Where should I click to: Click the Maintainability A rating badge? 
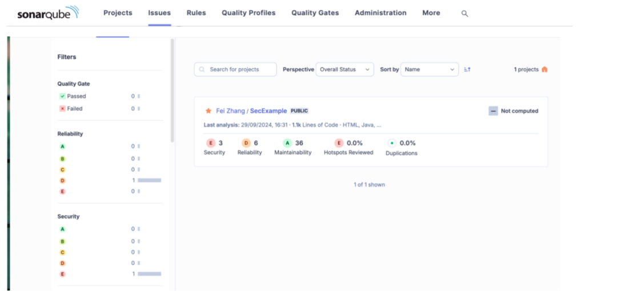[x=287, y=143]
